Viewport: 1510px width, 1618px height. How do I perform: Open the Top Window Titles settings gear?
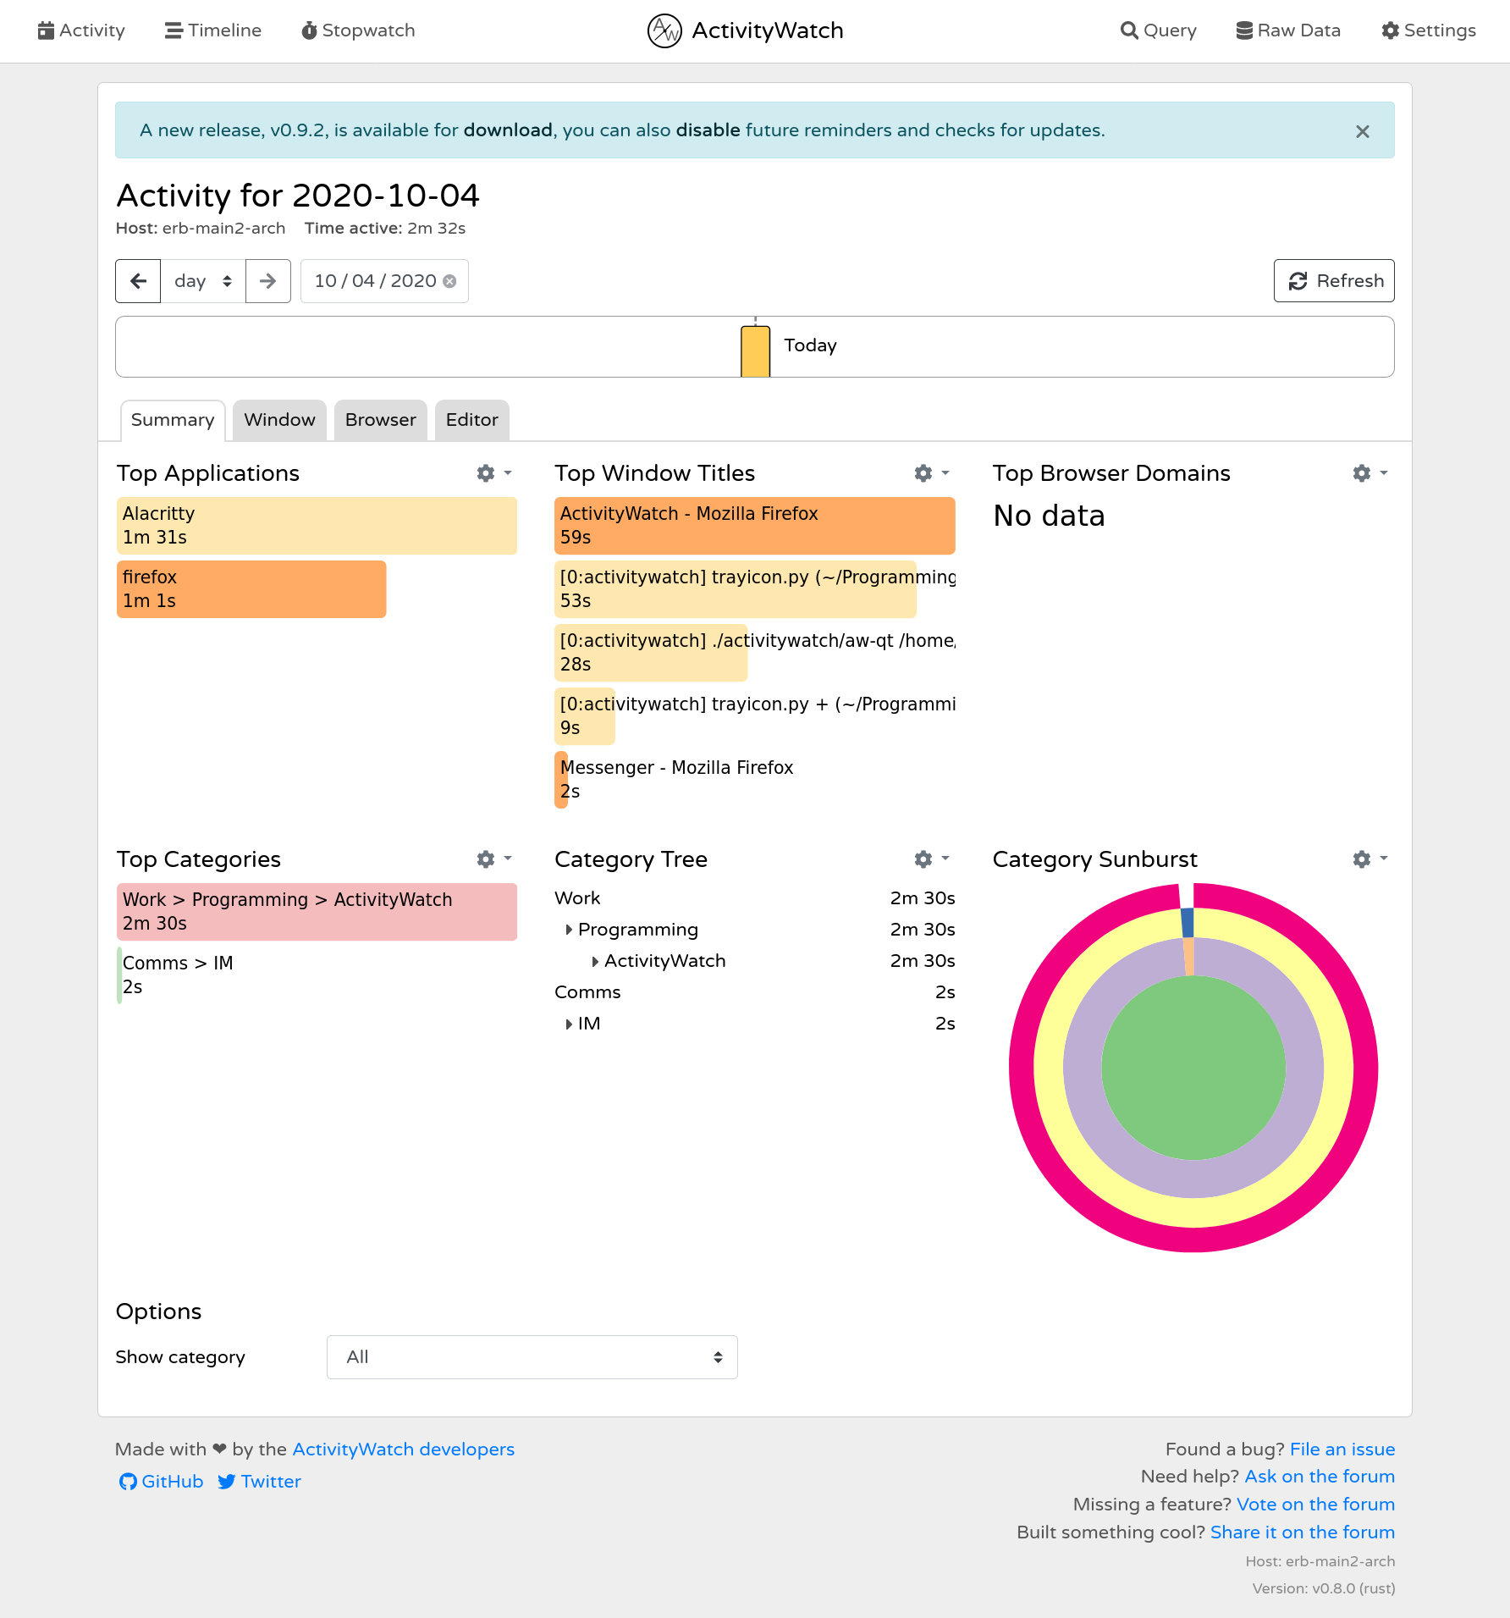(x=922, y=473)
